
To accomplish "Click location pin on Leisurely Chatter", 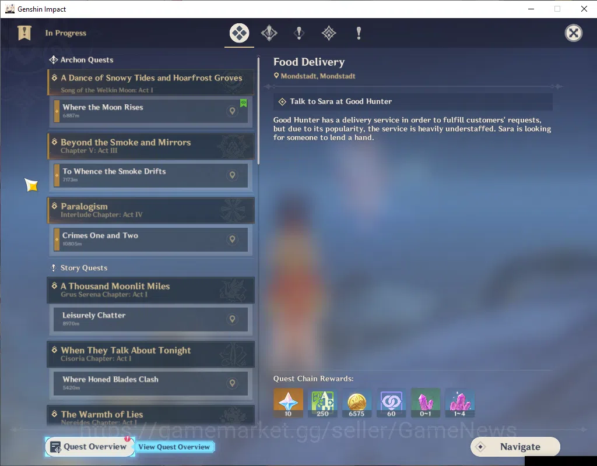I will coord(232,319).
